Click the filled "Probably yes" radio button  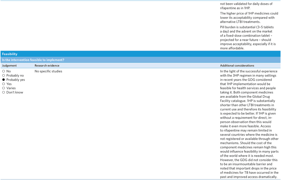click(x=4, y=80)
